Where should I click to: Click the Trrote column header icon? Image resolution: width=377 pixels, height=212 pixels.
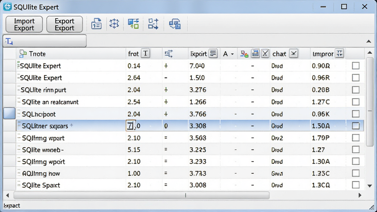tap(23, 54)
